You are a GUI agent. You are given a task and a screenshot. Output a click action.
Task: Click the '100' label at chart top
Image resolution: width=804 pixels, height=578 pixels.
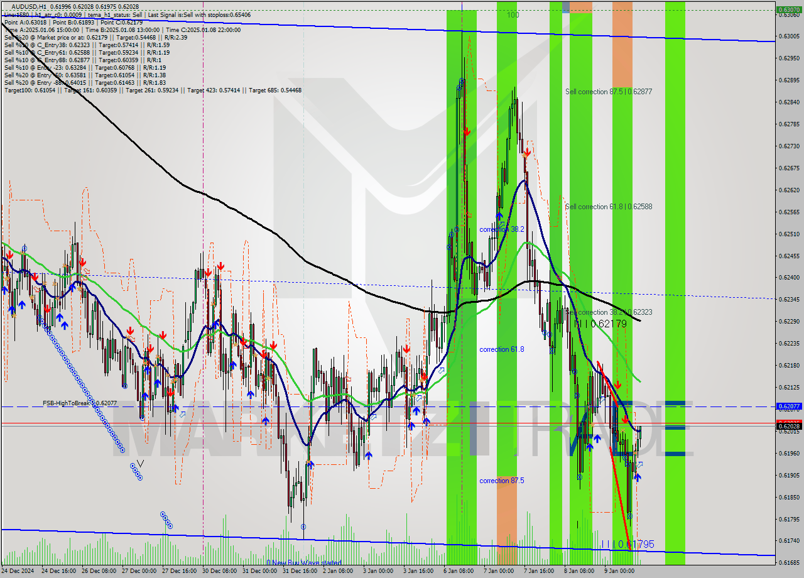[513, 14]
